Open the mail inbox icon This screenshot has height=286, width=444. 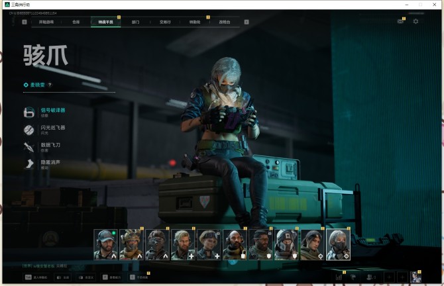pos(400,21)
